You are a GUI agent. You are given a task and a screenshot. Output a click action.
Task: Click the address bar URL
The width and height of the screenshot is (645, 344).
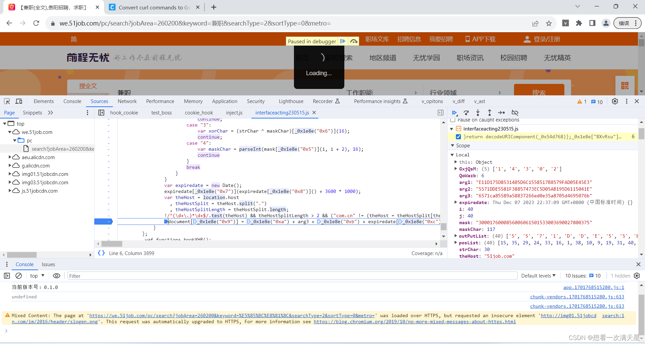pyautogui.click(x=195, y=23)
